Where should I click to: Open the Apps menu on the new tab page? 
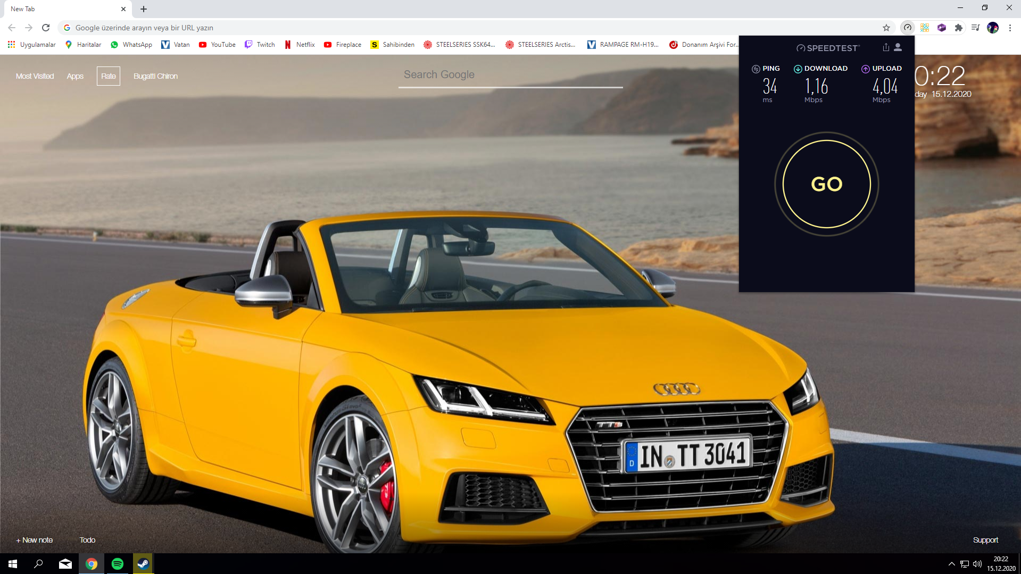click(x=75, y=76)
